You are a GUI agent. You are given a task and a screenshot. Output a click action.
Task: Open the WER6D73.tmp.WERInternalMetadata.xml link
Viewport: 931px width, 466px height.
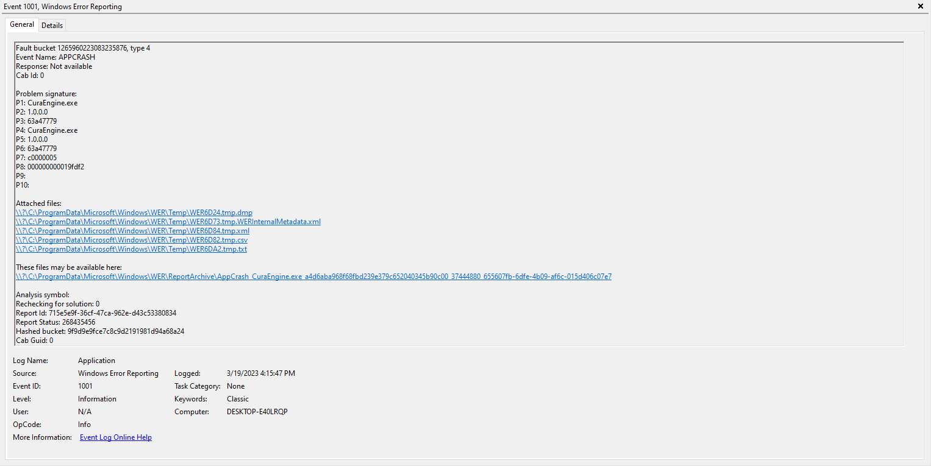coord(168,221)
